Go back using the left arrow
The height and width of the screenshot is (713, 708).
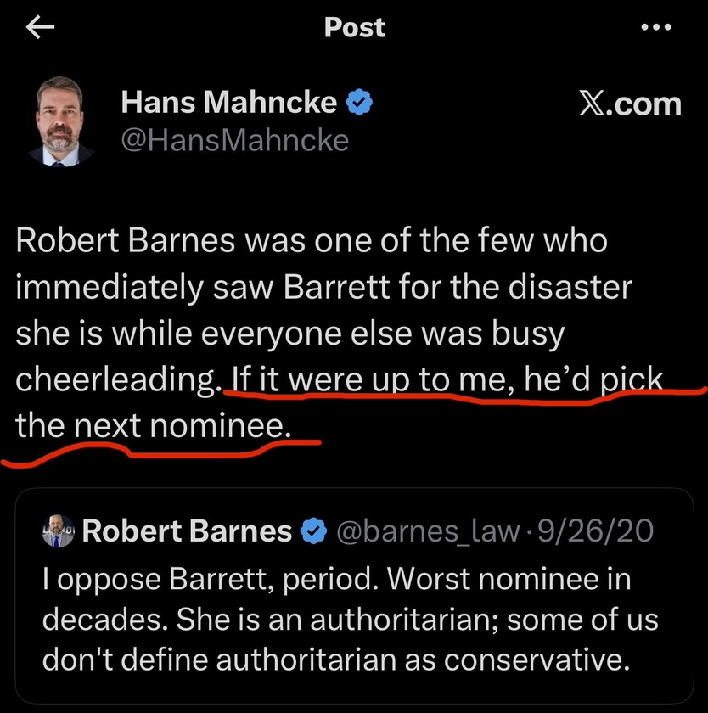click(x=40, y=27)
